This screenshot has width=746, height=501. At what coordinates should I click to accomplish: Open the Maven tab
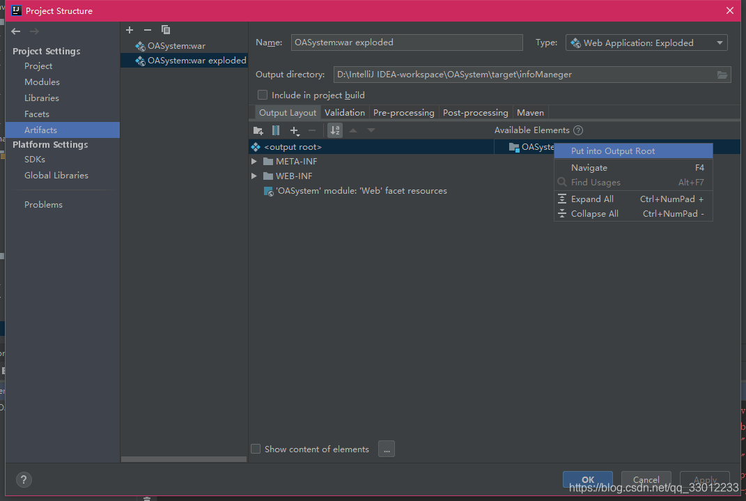pyautogui.click(x=530, y=113)
